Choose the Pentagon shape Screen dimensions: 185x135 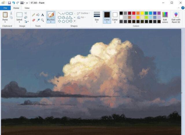point(63,21)
